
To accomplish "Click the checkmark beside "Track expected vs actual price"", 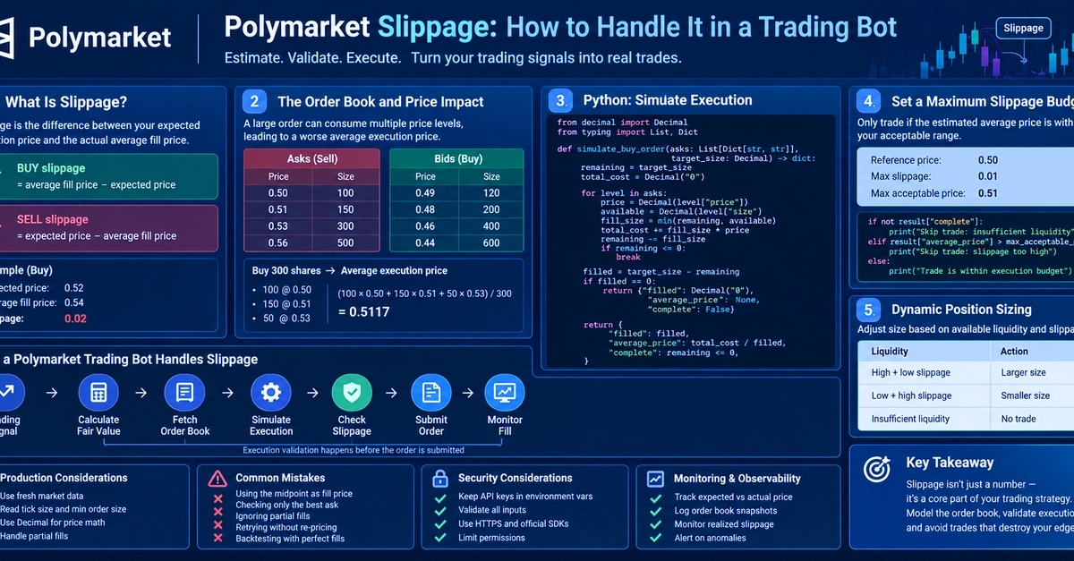I will [x=655, y=497].
